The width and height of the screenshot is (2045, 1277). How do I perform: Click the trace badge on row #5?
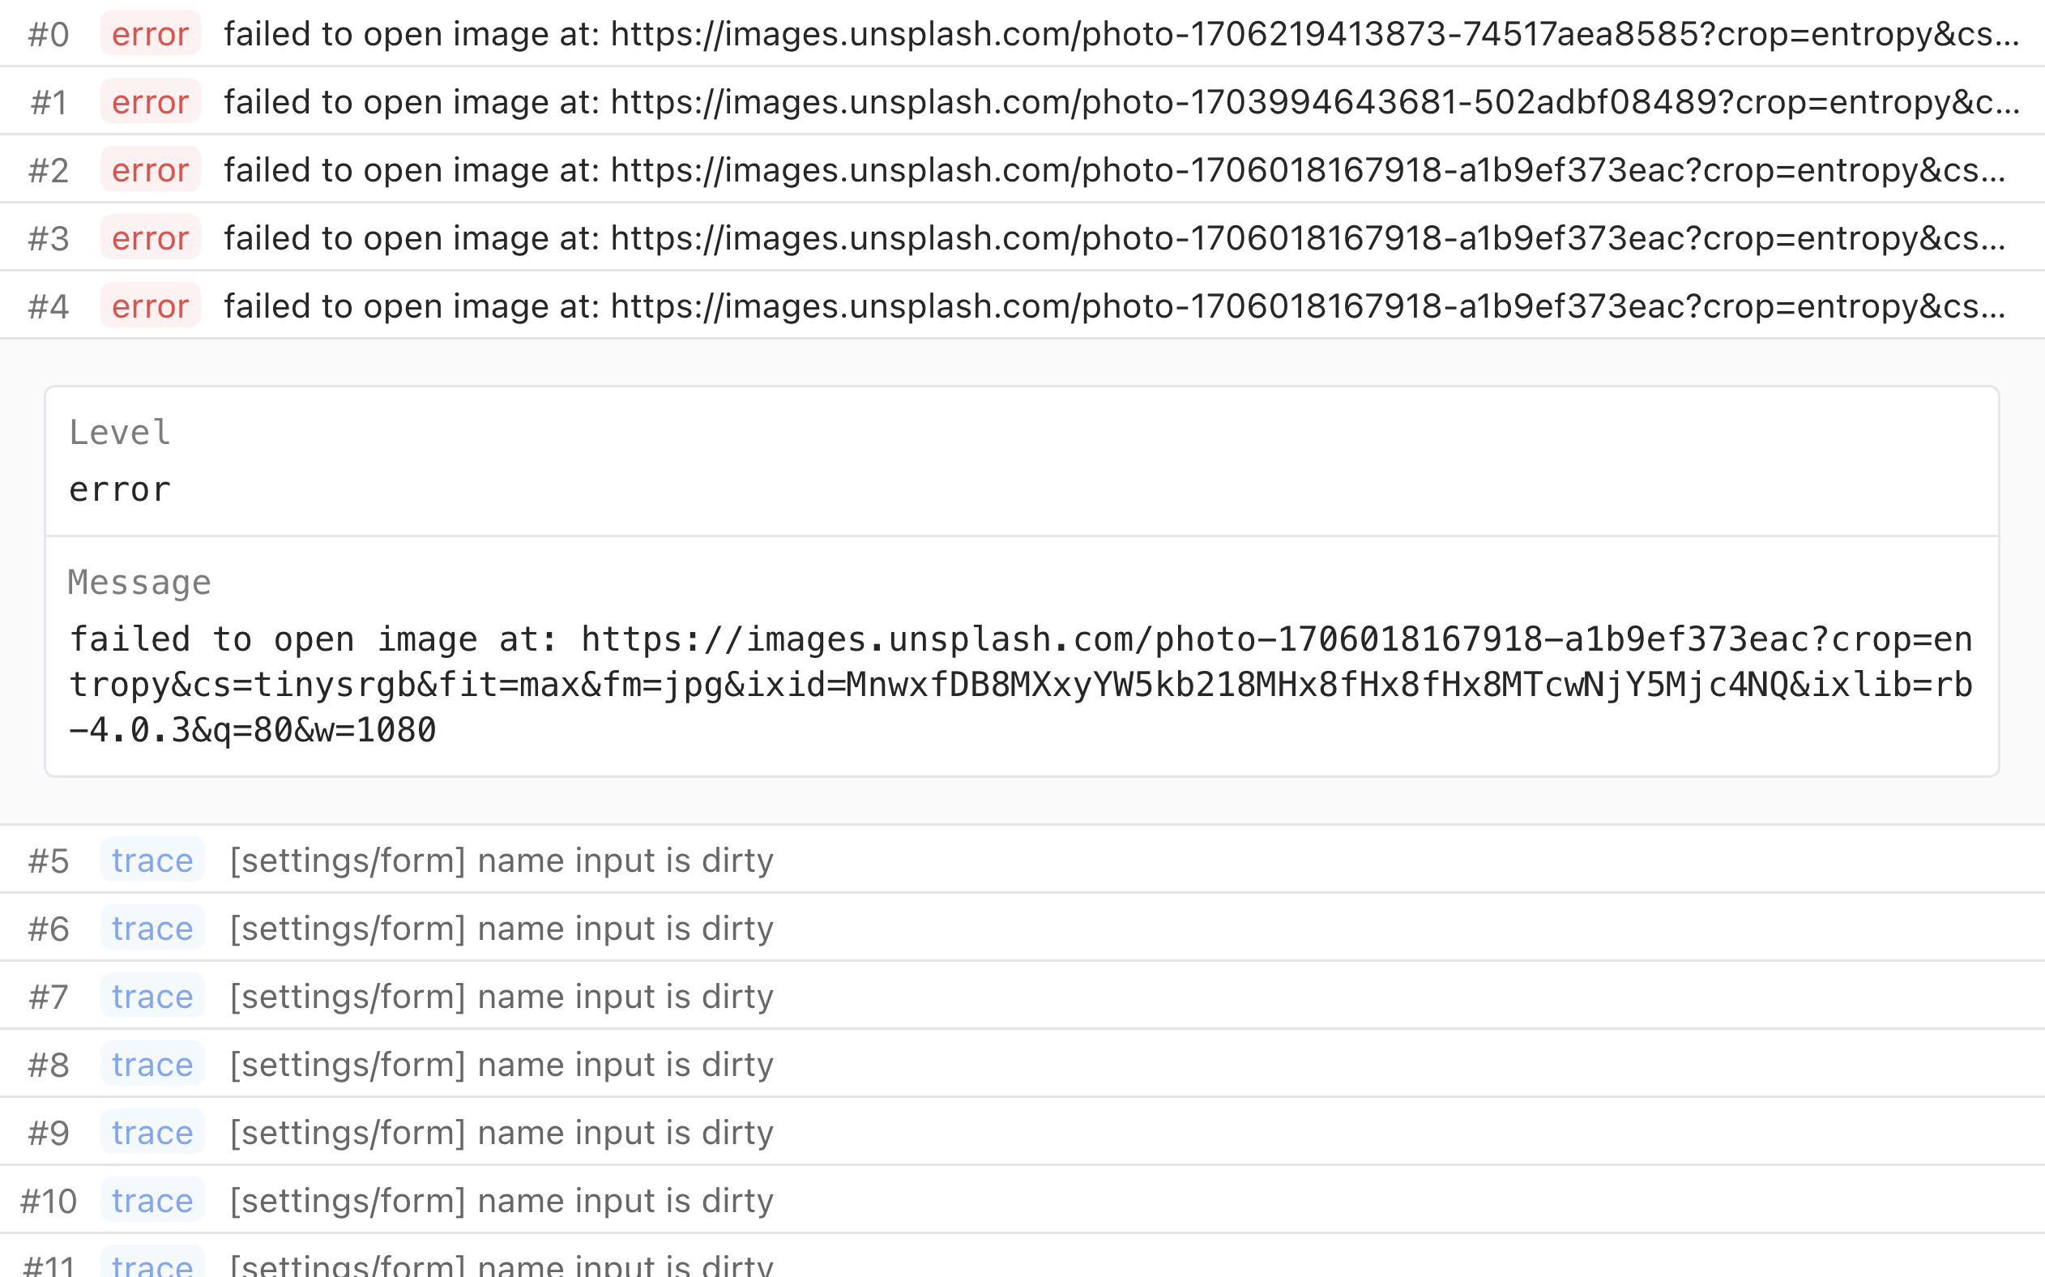(152, 861)
